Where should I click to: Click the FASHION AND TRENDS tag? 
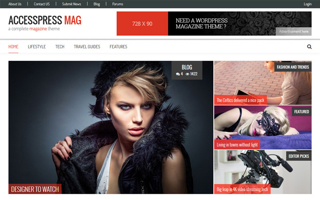click(x=293, y=67)
